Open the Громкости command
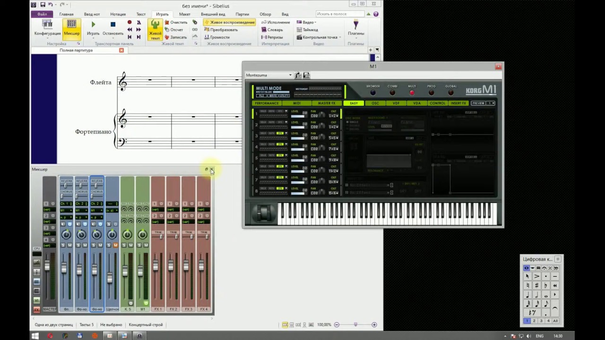The height and width of the screenshot is (340, 605). click(217, 37)
